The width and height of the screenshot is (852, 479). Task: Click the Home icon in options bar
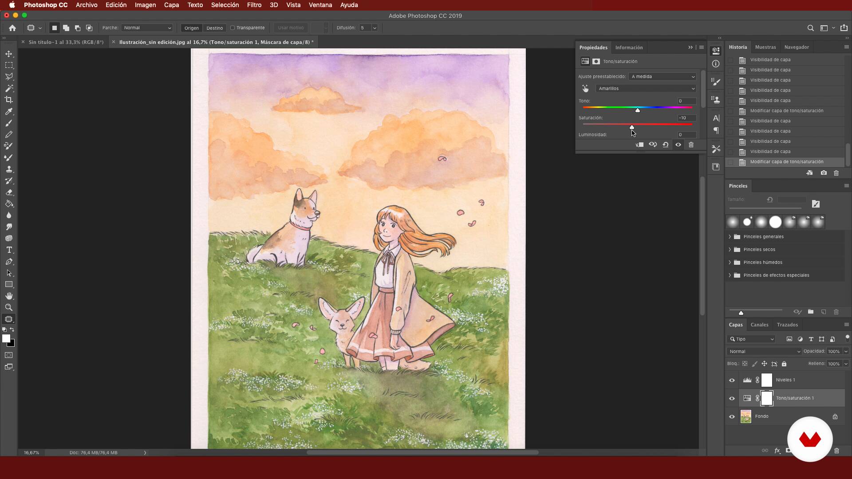(12, 28)
